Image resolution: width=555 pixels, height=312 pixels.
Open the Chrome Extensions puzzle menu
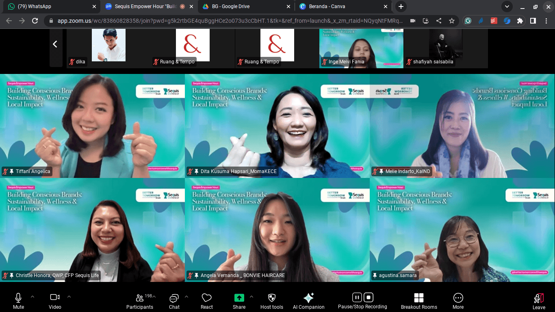[x=520, y=21]
